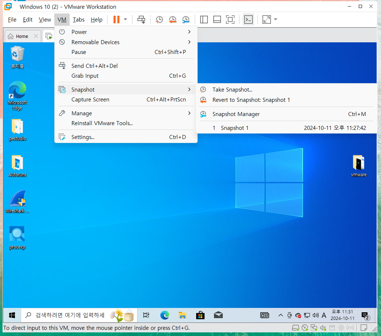381x336 pixels.
Task: Open Task View on guest taskbar
Action: coord(146,315)
